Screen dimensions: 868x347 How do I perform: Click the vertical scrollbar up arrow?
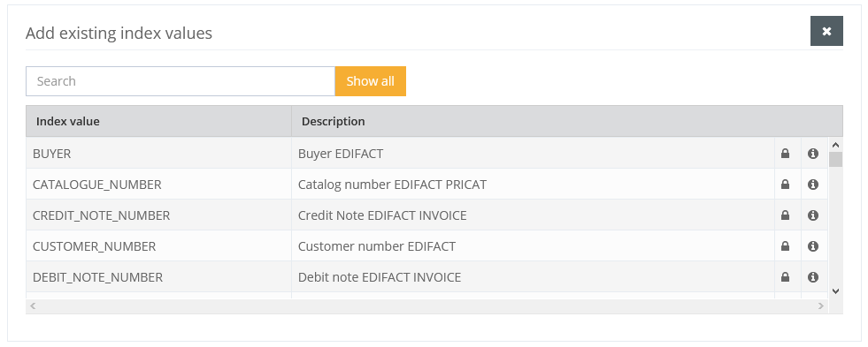point(835,145)
